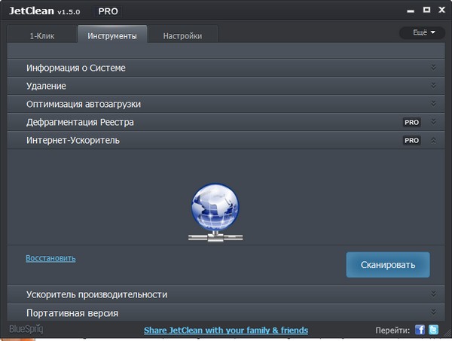Click the BlueSprig logo
Screen dimensions: 452x341
[x=26, y=329]
